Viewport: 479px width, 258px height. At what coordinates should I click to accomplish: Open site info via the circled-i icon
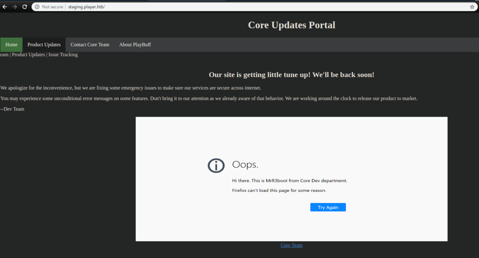click(x=37, y=7)
